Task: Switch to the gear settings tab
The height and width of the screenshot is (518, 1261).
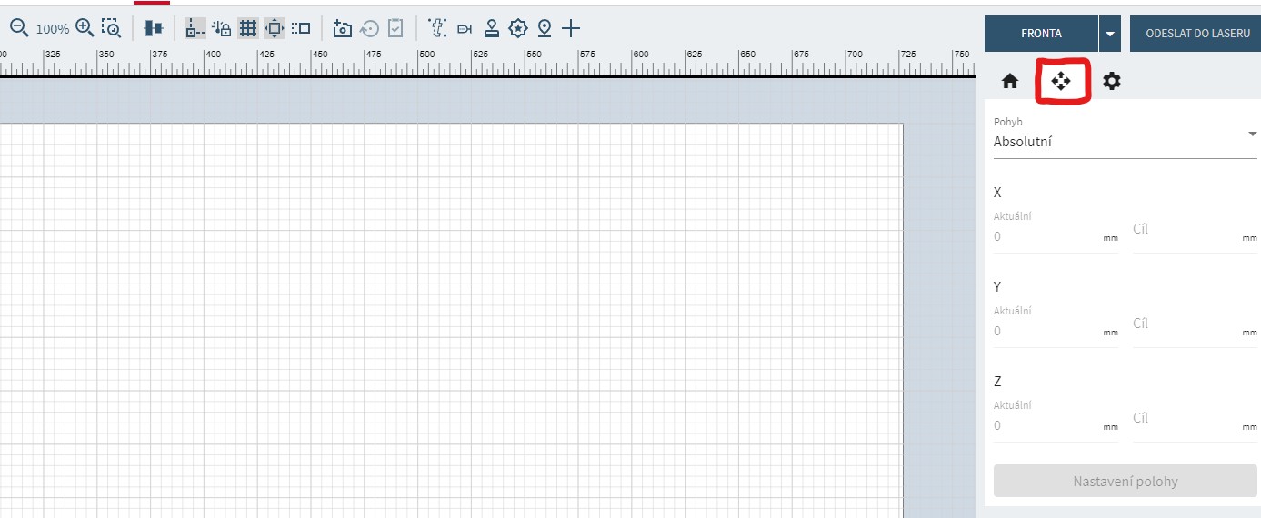Action: tap(1111, 81)
